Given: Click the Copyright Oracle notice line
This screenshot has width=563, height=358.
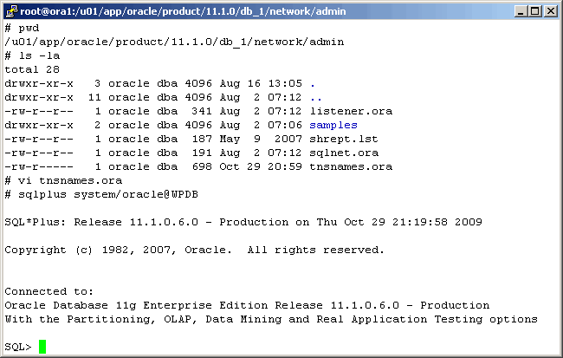Looking at the screenshot, I should [x=194, y=250].
